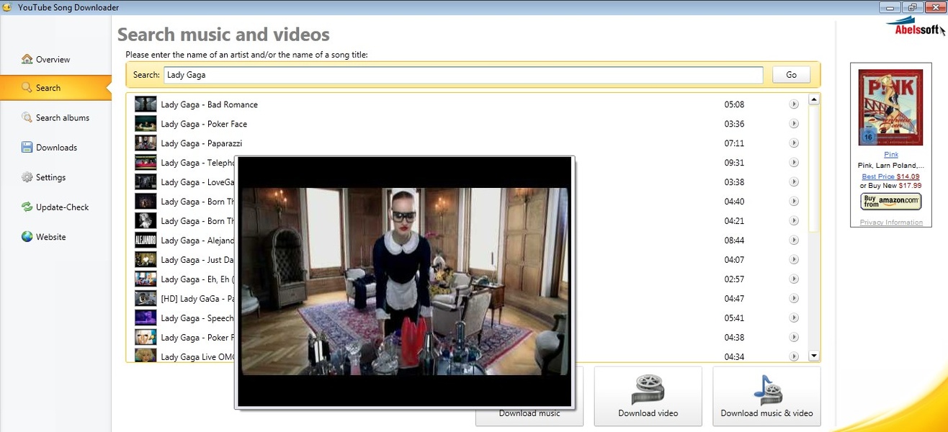The width and height of the screenshot is (948, 432).
Task: Play preview of Bad Romance
Action: coord(794,104)
